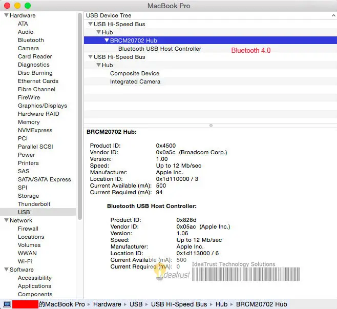Select ATA in the sidebar
The height and width of the screenshot is (309, 337).
(23, 24)
